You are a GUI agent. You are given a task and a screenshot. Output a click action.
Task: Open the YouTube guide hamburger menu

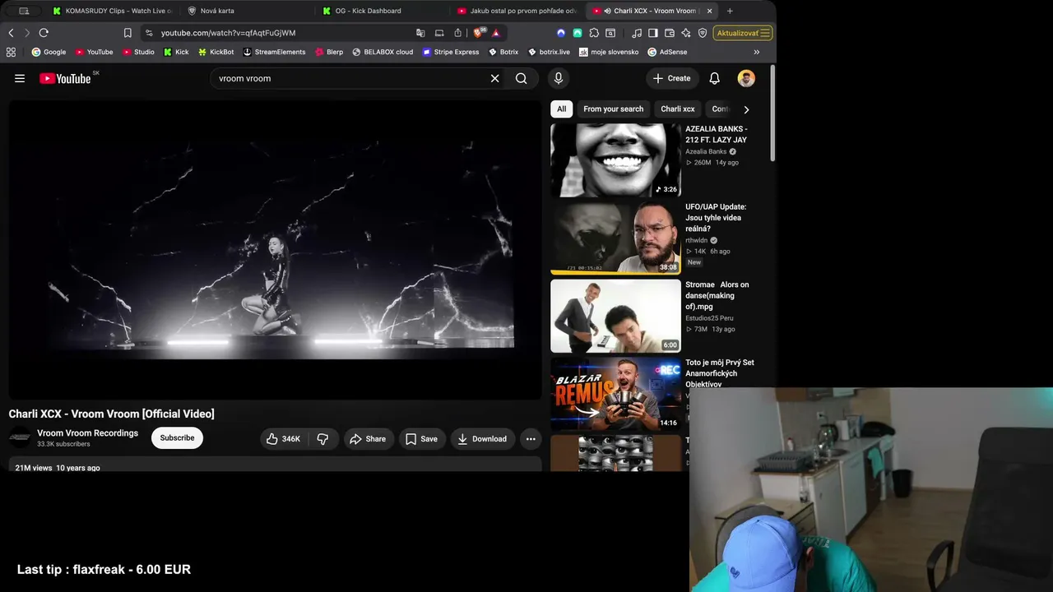(x=20, y=78)
